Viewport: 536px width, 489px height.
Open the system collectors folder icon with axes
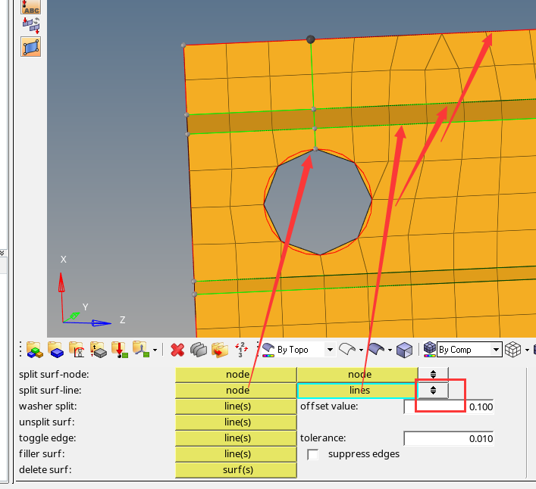141,350
